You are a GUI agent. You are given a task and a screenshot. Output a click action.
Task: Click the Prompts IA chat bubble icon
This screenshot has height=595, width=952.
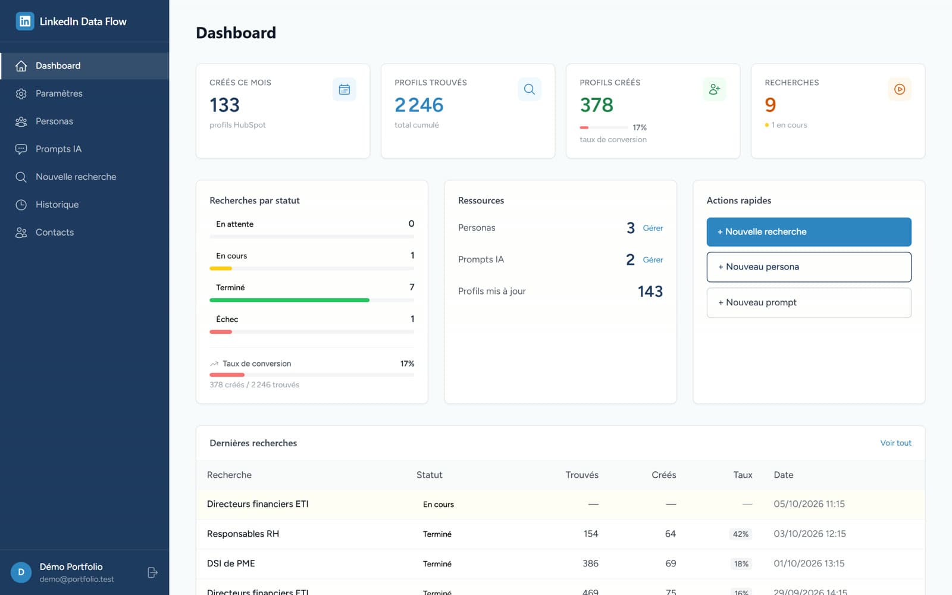21,149
